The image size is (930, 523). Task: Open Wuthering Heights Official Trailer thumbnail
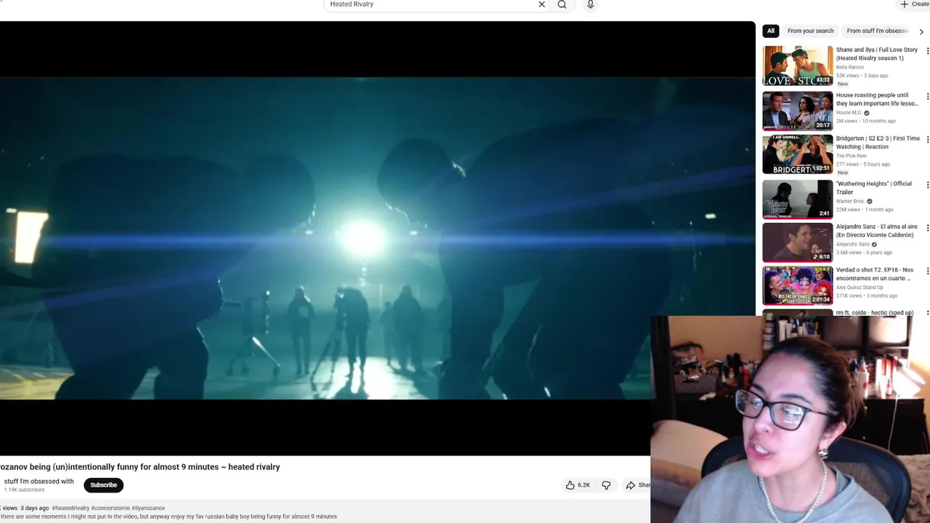pos(797,199)
